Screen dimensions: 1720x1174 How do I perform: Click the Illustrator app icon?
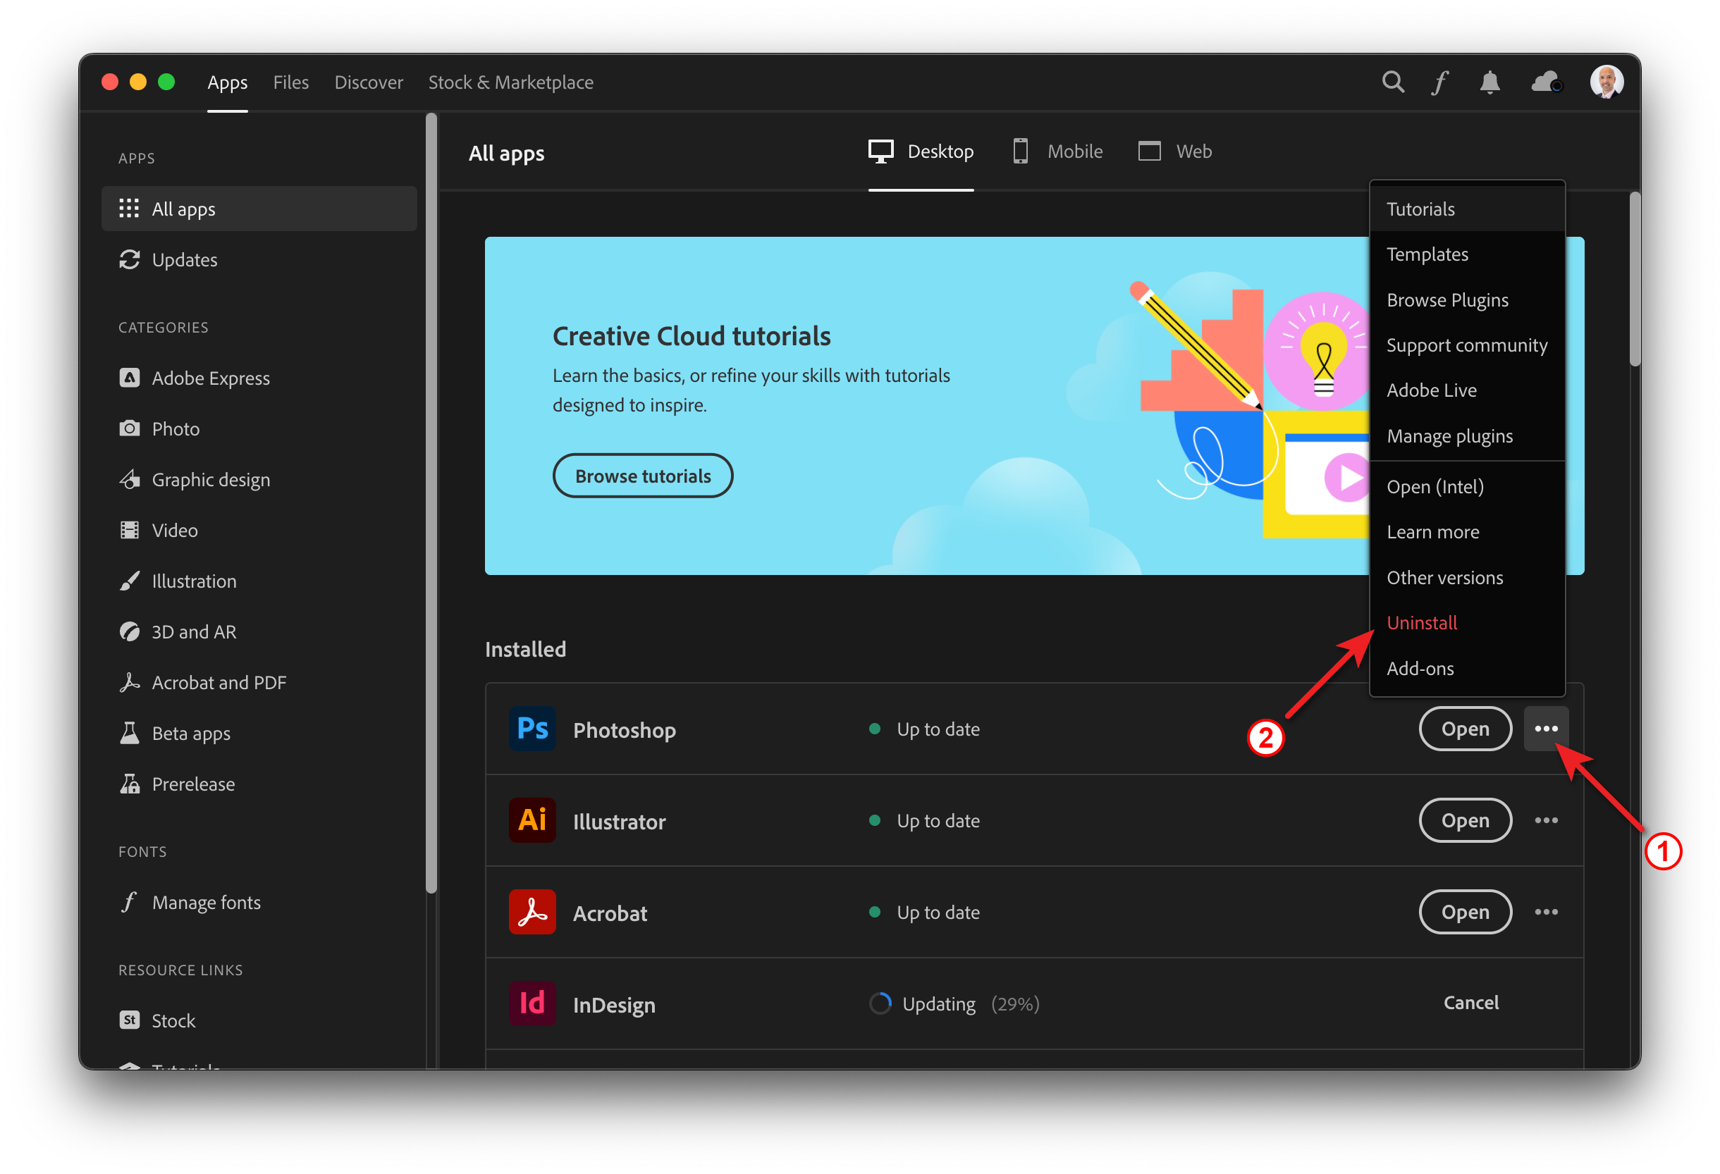tap(532, 821)
